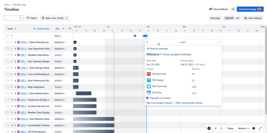
Task: Click the epic icon beside DATA-2
Action: click(18, 68)
